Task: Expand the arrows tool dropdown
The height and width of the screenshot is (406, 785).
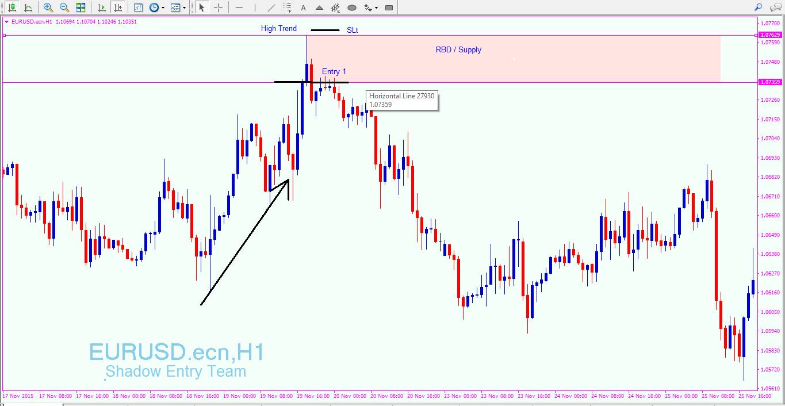Action: point(376,7)
